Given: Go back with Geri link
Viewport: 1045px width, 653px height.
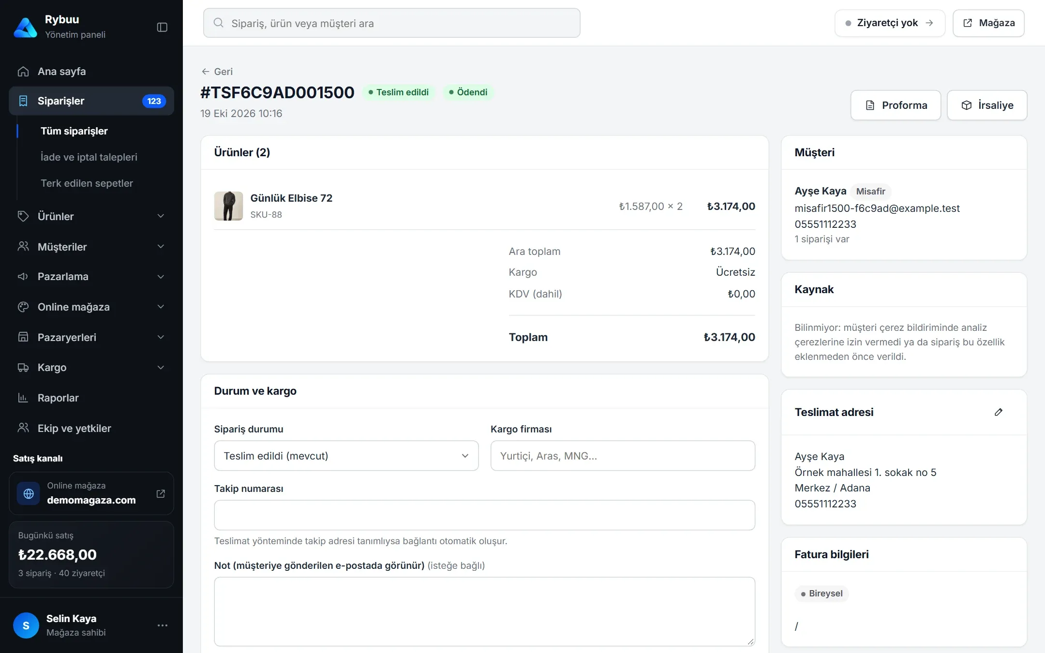Looking at the screenshot, I should (x=217, y=72).
